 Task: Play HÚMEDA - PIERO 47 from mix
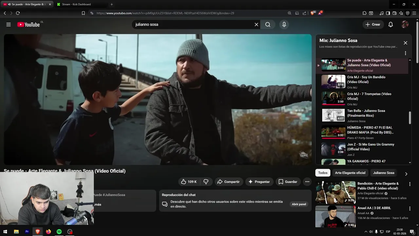[362, 132]
